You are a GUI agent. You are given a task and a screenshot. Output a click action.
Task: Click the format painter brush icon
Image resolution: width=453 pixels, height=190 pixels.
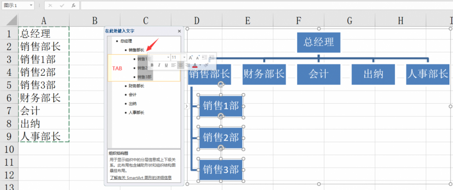[x=207, y=65]
